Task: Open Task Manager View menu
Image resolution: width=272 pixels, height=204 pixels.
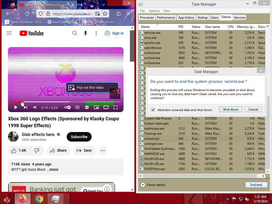Action: [167, 11]
